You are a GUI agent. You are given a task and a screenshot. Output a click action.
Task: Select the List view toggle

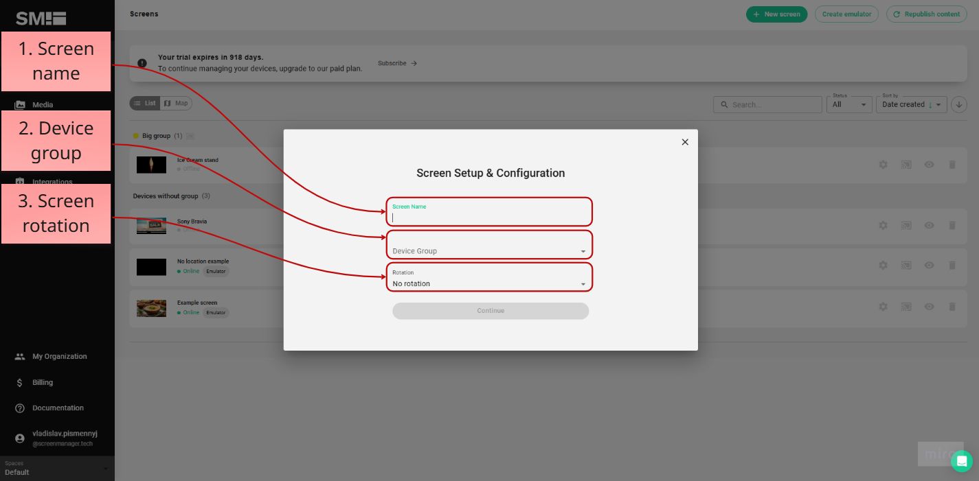click(x=145, y=103)
